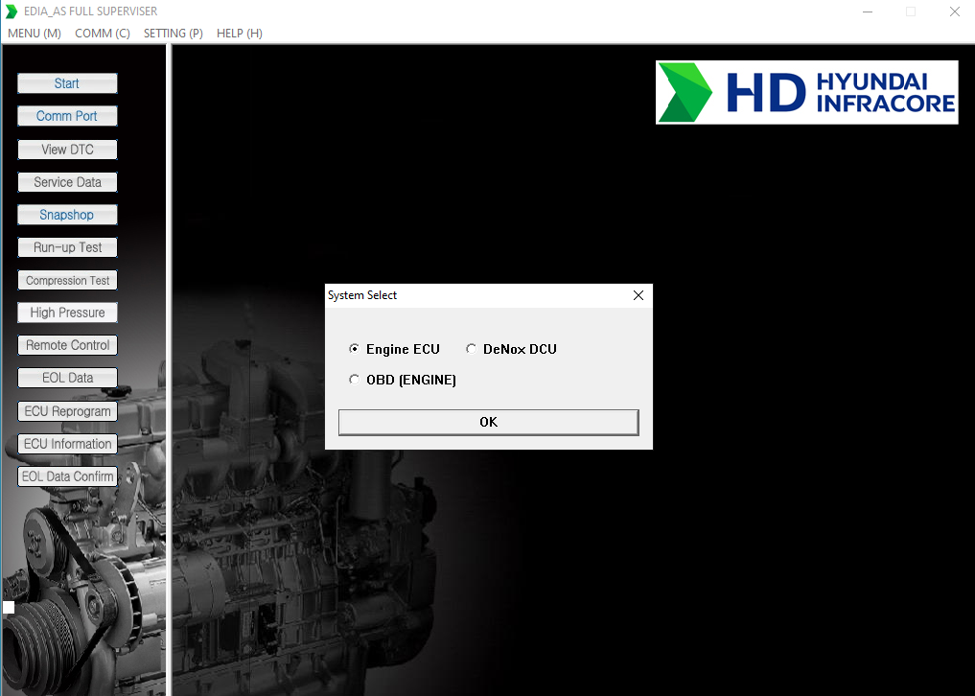Click the HD Hyundai Infracore logo
This screenshot has width=975, height=696.
coord(807,92)
